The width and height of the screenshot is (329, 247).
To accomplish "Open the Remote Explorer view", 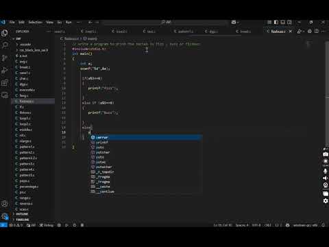I will [x=5, y=95].
